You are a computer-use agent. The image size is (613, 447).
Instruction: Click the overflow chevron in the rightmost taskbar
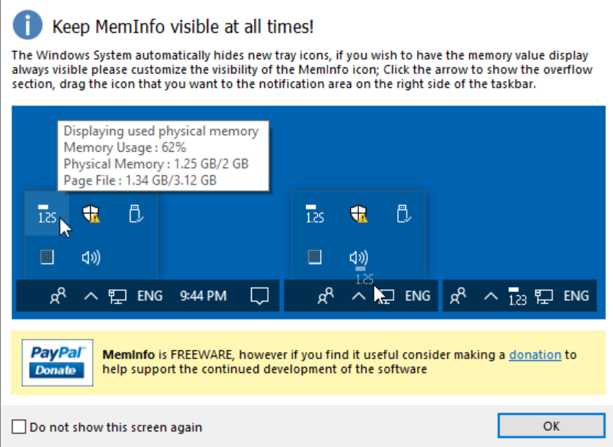tap(491, 297)
